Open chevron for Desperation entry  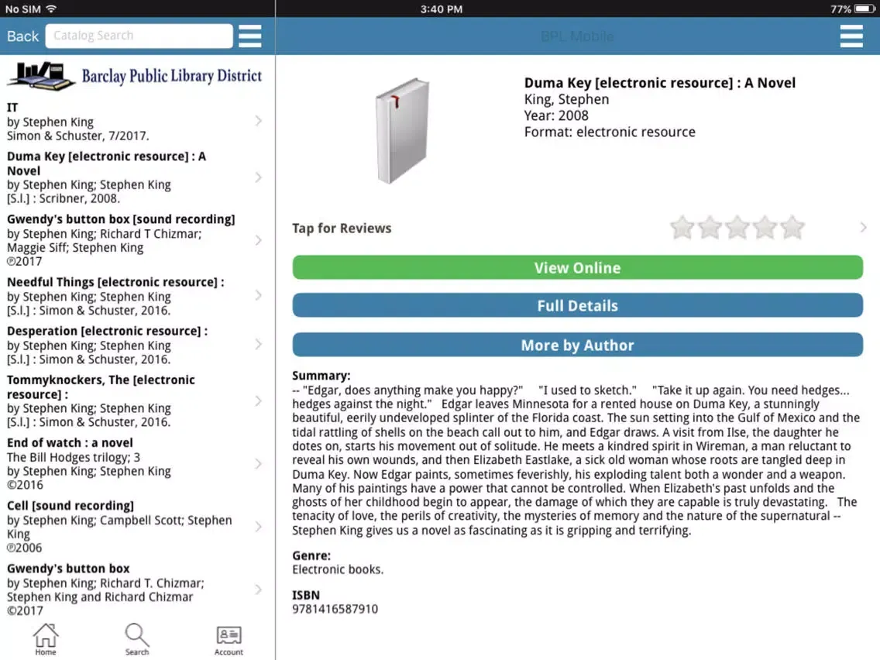coord(258,344)
